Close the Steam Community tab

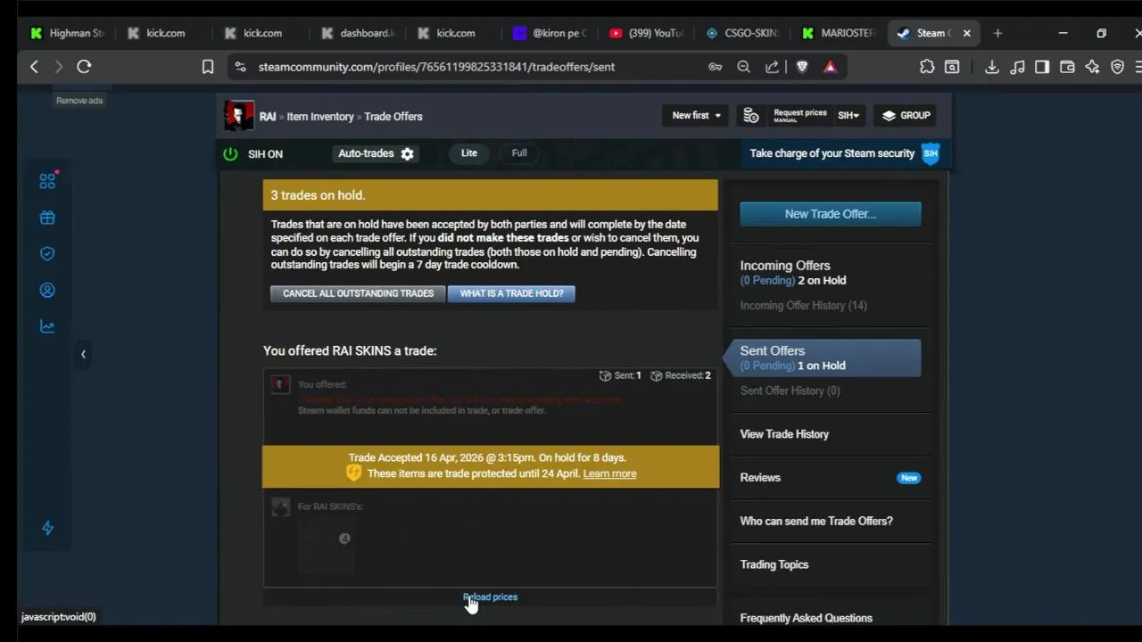966,33
